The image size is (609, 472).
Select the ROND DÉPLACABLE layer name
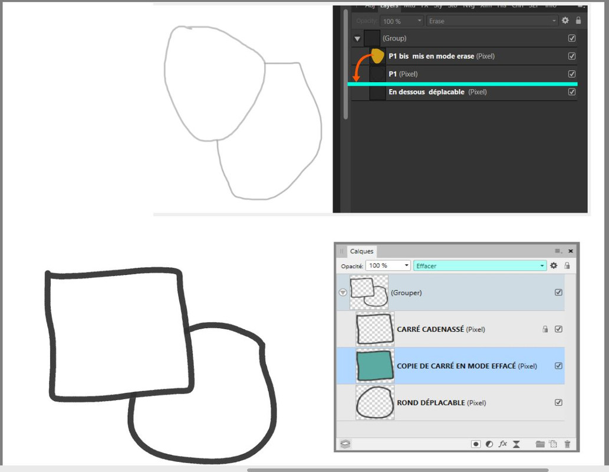431,403
